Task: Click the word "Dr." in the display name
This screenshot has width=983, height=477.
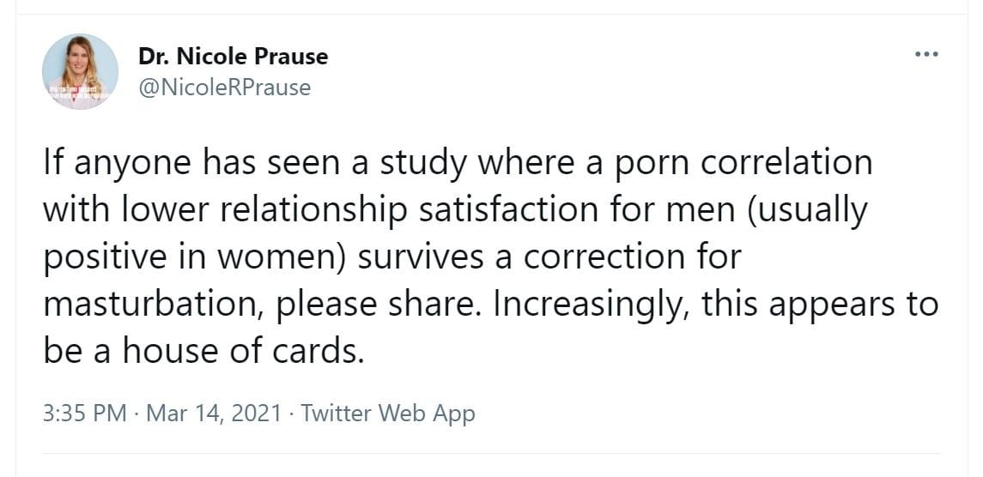Action: (x=153, y=57)
